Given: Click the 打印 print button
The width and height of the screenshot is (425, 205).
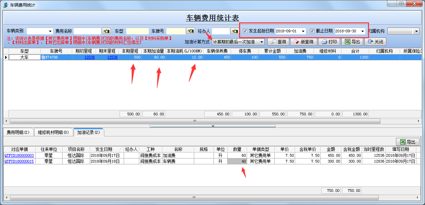Looking at the screenshot, I should pos(329,42).
